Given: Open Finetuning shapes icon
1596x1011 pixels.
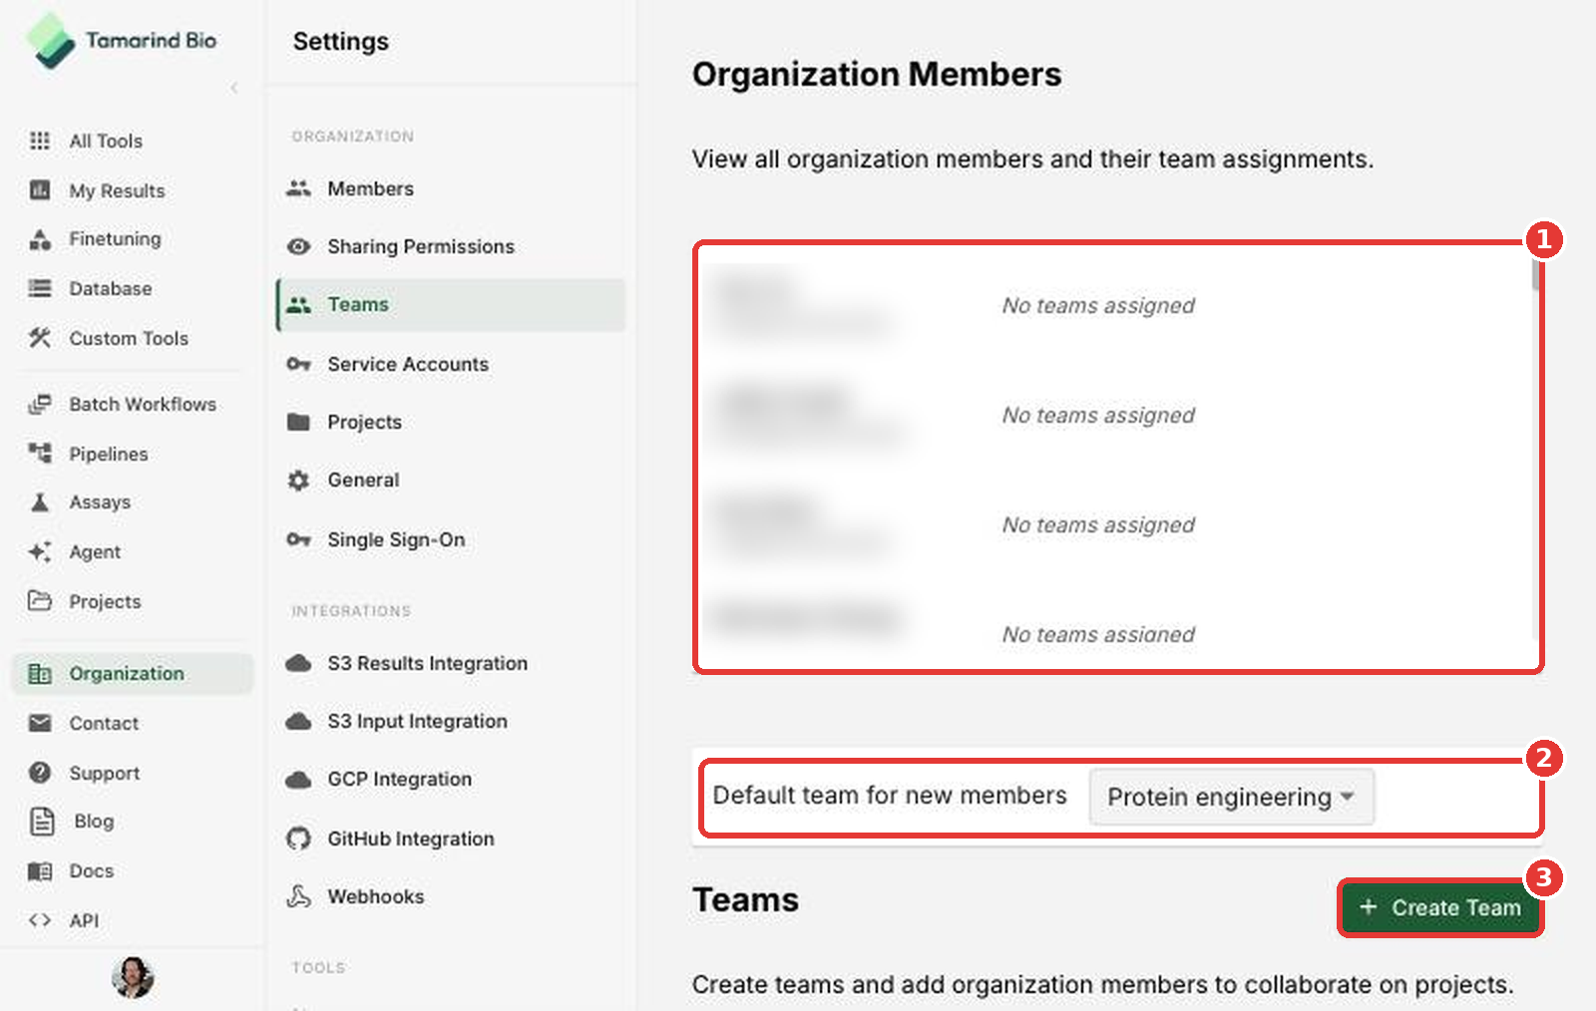Looking at the screenshot, I should click(40, 239).
